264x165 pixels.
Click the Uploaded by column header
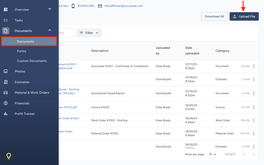click(163, 51)
